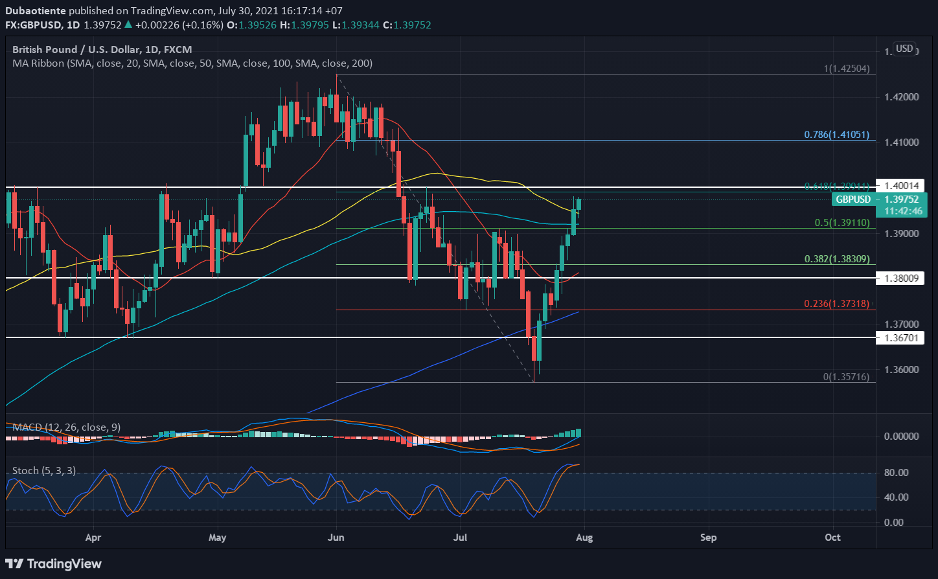Click the close value C:1.39752
Image resolution: width=938 pixels, height=579 pixels.
406,25
